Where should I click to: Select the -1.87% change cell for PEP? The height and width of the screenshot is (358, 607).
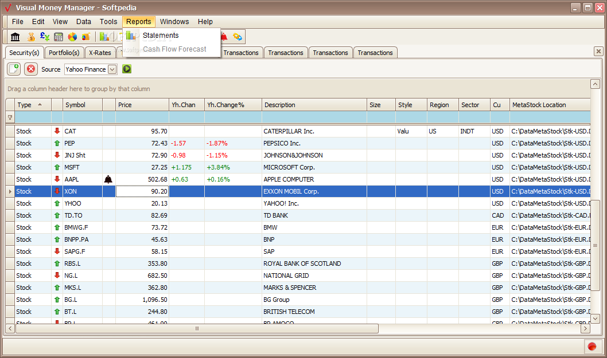click(x=233, y=143)
